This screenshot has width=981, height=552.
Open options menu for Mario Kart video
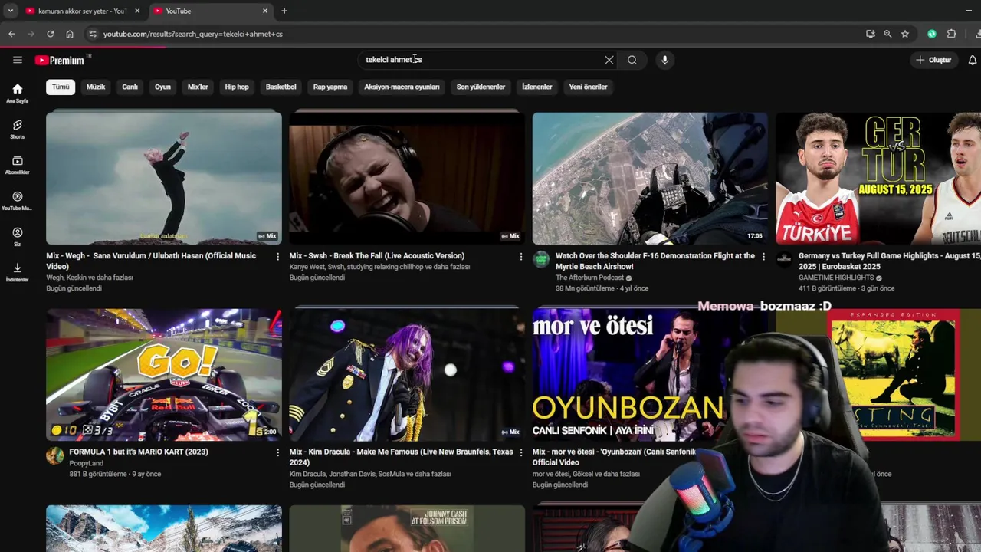click(278, 453)
